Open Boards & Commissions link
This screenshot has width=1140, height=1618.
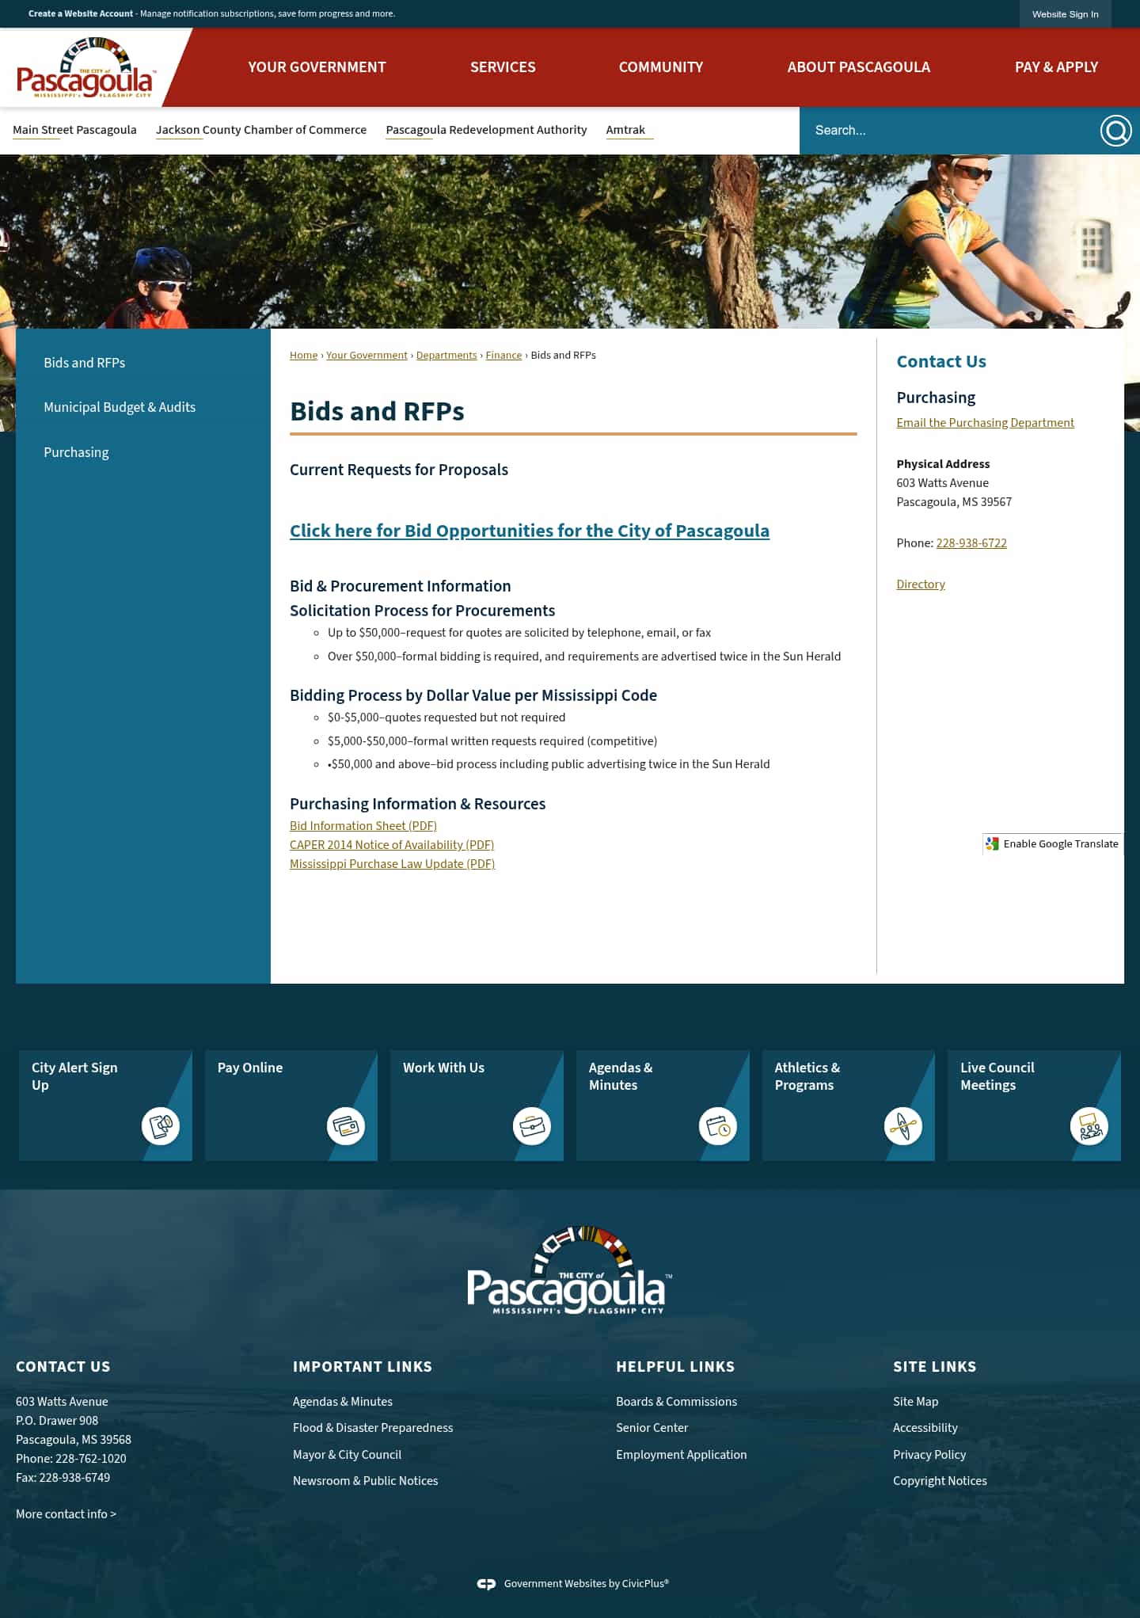(676, 1402)
